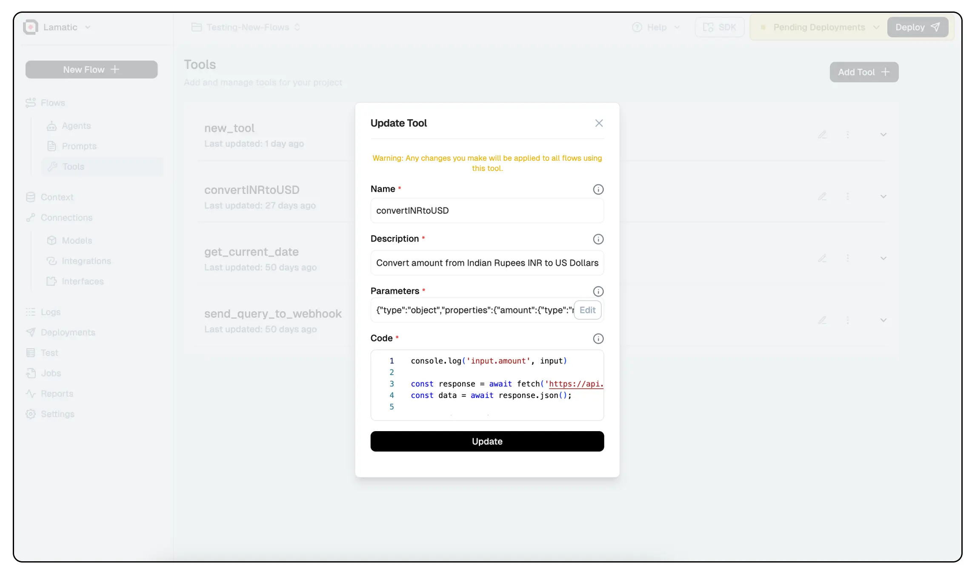Click Edit button in Parameters field

587,310
